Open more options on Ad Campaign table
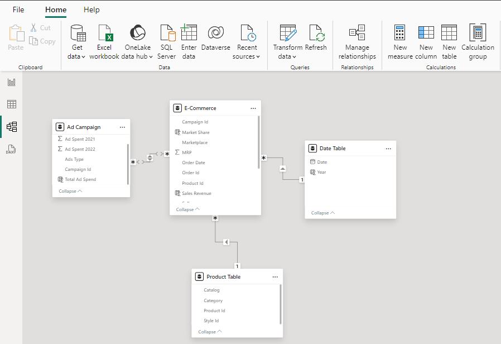 click(x=122, y=127)
